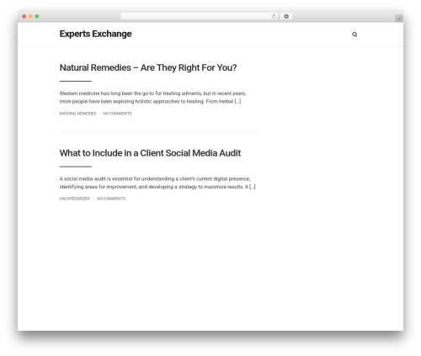The width and height of the screenshot is (421, 356).
Task: Click excerpt text starting "A social media audit is essential"
Action: click(157, 183)
